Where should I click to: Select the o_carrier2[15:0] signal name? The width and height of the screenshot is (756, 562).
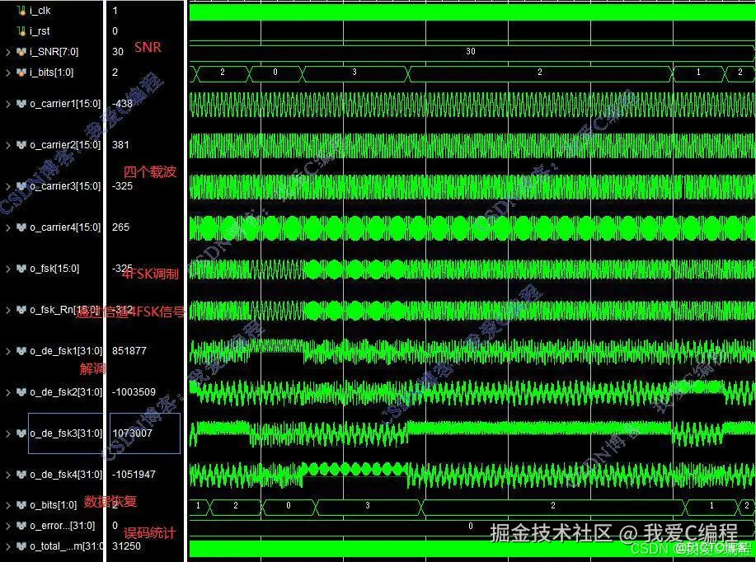tap(65, 144)
